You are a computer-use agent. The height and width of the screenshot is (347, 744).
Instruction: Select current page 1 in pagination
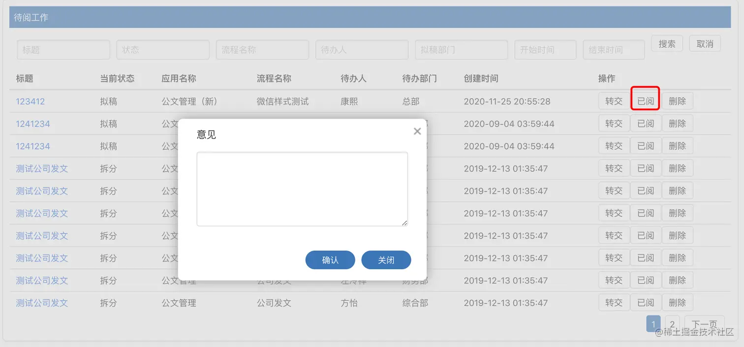pyautogui.click(x=653, y=324)
